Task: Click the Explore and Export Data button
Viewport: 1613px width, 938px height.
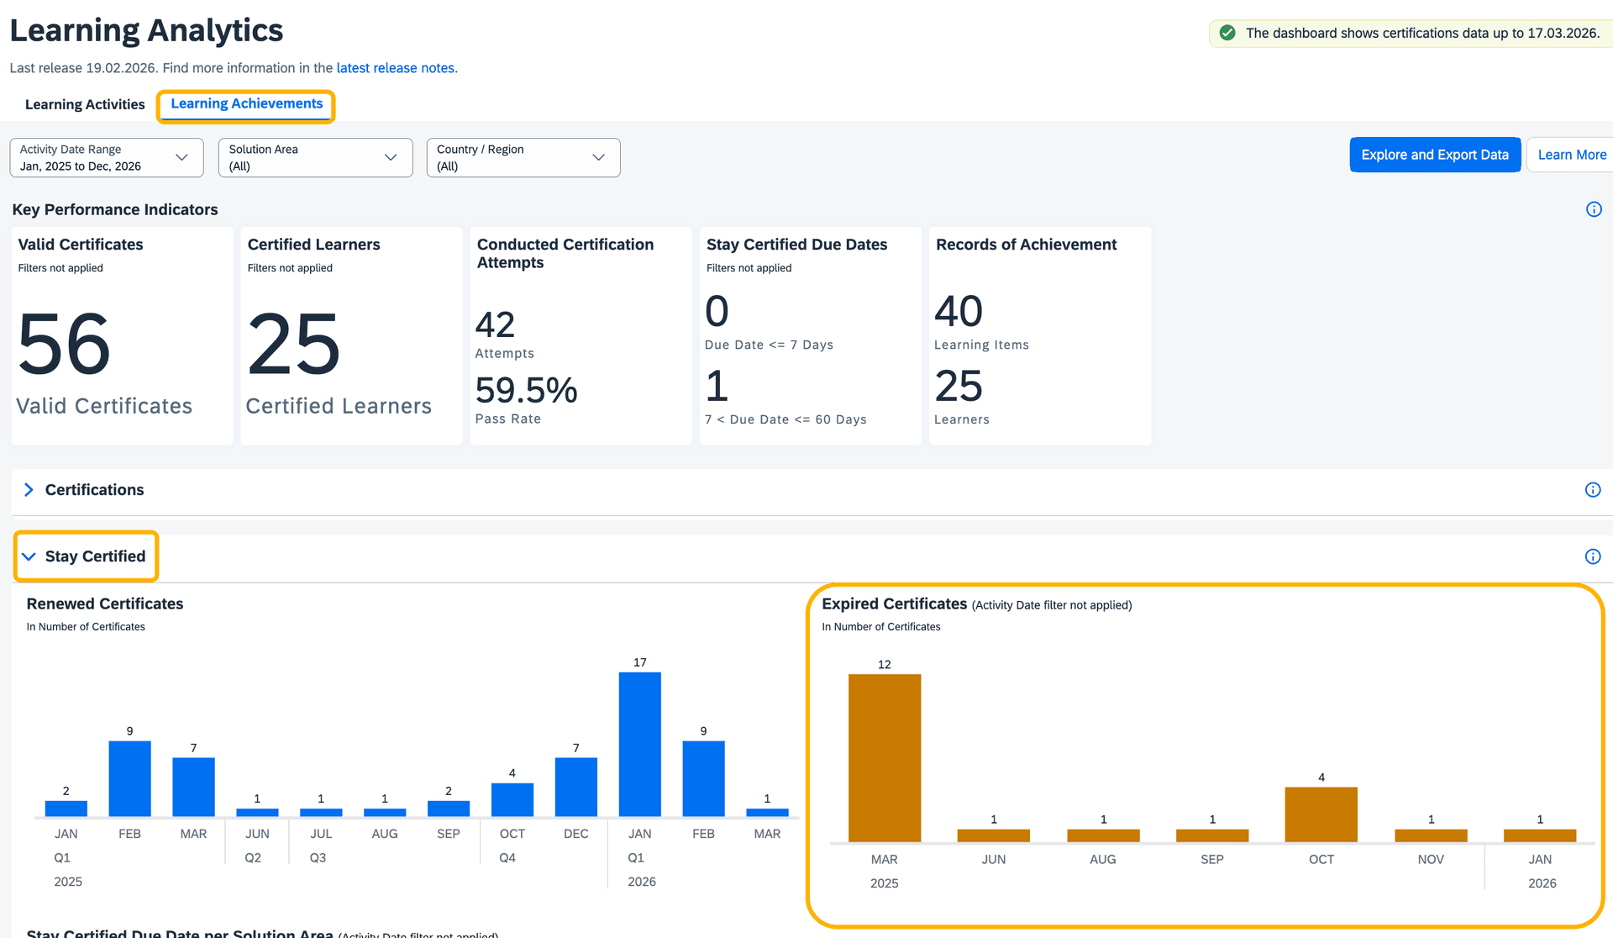Action: pos(1435,155)
